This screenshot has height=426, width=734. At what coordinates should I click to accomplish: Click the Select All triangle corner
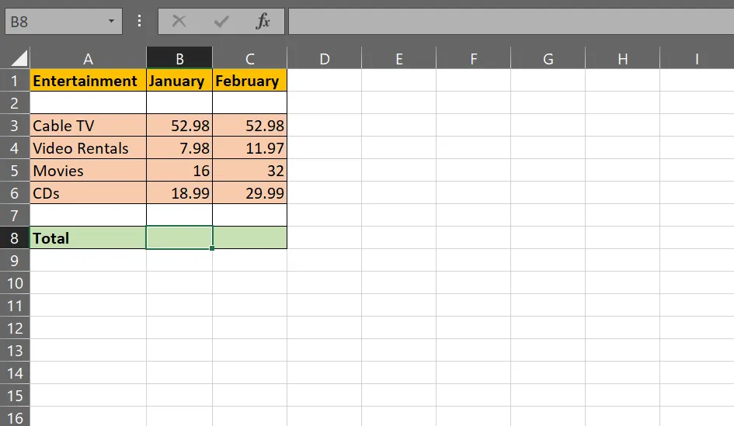pyautogui.click(x=19, y=58)
